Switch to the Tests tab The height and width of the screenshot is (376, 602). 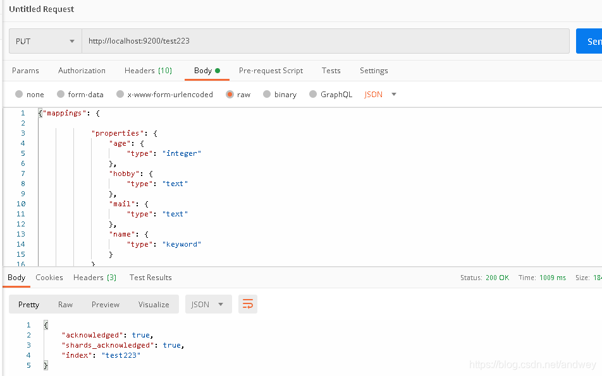coord(331,70)
